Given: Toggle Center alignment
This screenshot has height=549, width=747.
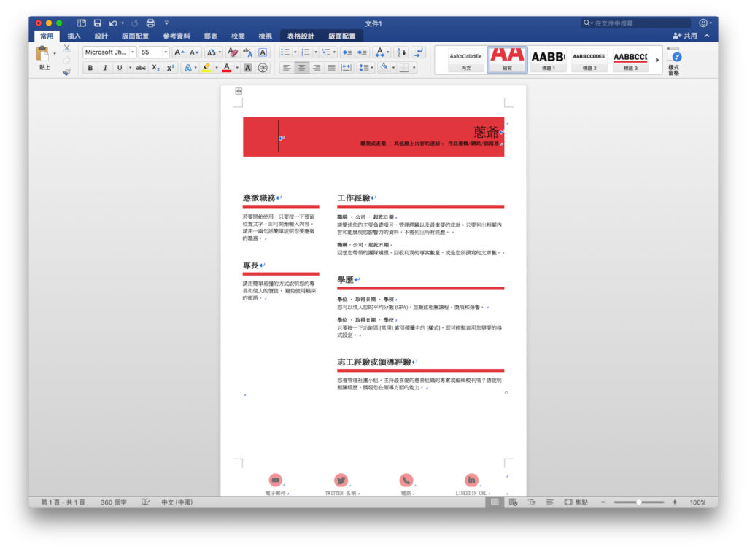Looking at the screenshot, I should (x=301, y=68).
